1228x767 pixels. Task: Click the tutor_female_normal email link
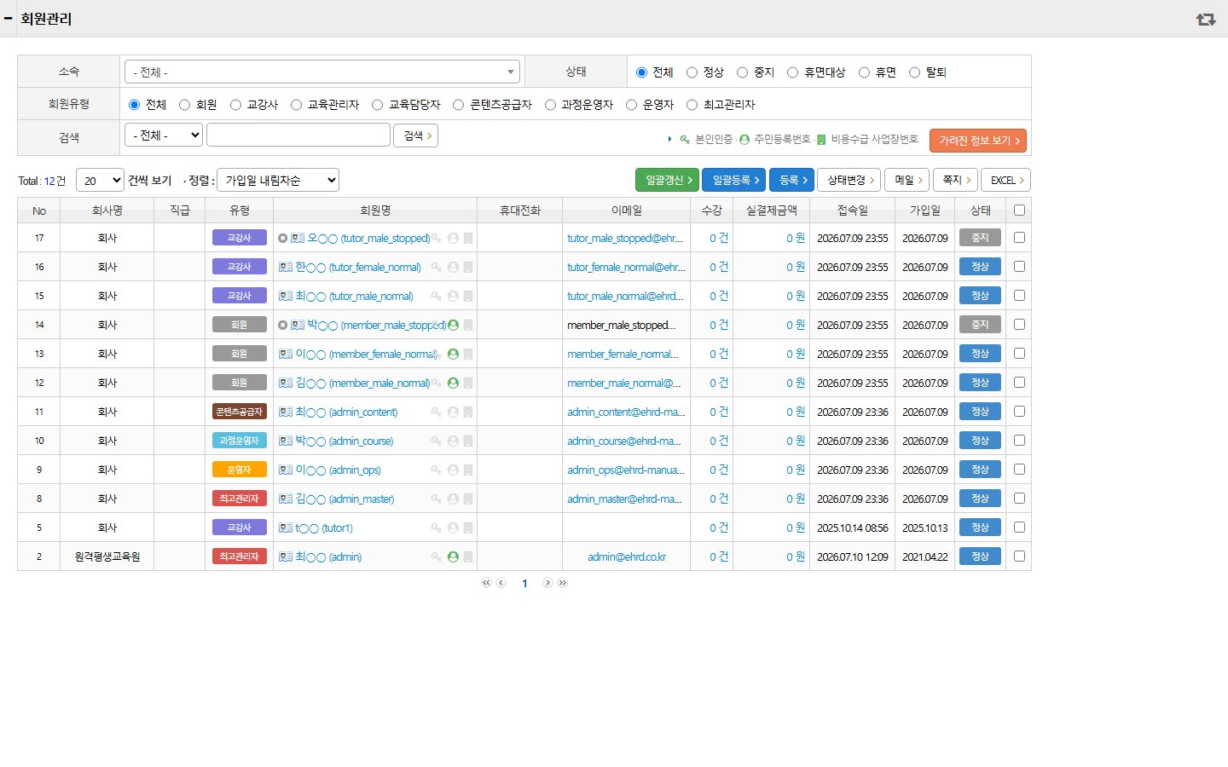pyautogui.click(x=626, y=268)
